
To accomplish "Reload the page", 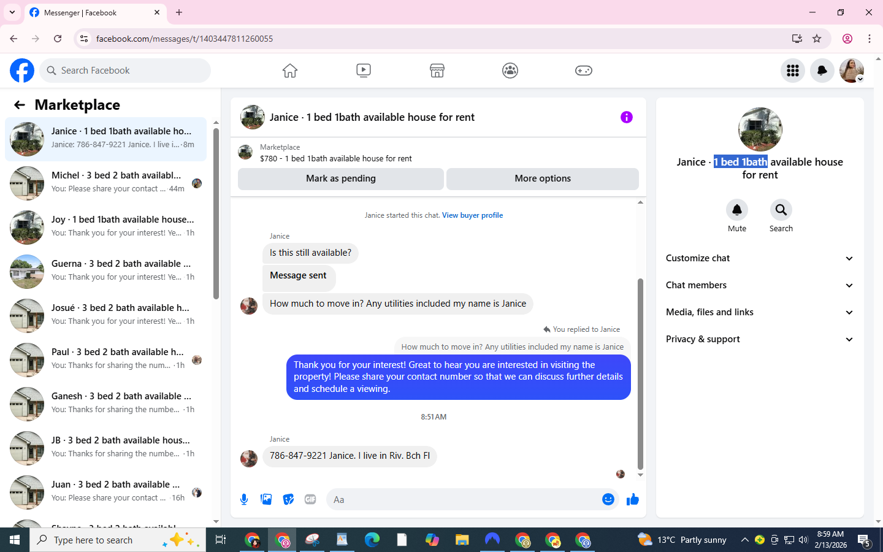I will pyautogui.click(x=58, y=39).
